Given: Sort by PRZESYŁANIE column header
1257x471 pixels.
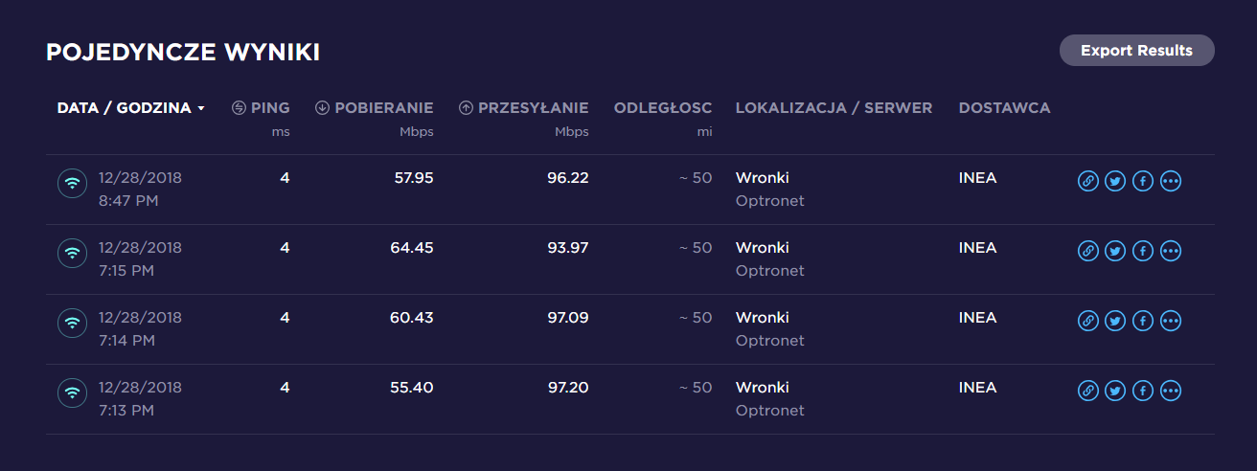Looking at the screenshot, I should (524, 108).
